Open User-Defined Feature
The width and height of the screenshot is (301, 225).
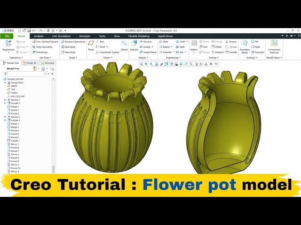[45, 42]
